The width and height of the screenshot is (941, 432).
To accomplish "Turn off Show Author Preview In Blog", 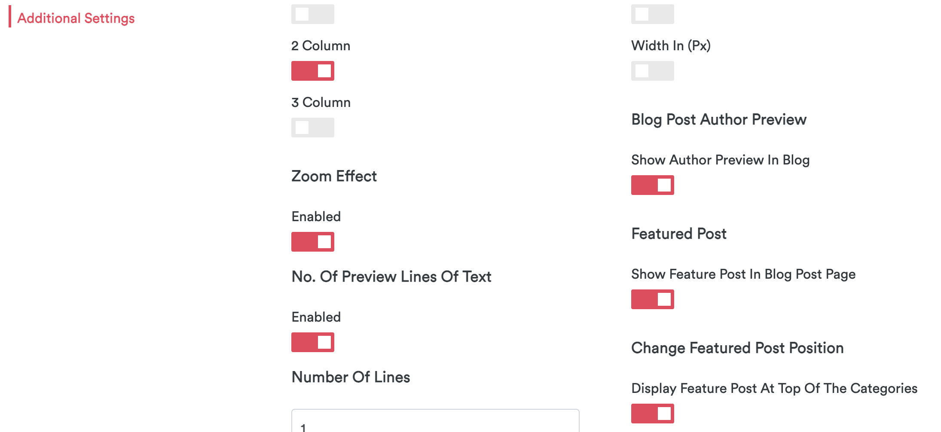I will pyautogui.click(x=652, y=185).
